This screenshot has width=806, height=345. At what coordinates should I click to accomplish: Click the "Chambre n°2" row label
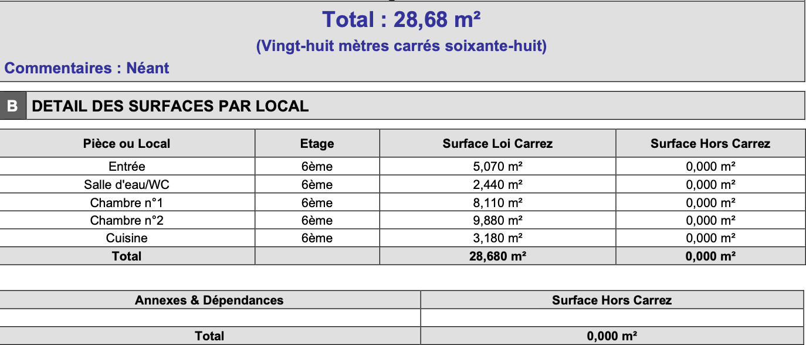(x=127, y=221)
